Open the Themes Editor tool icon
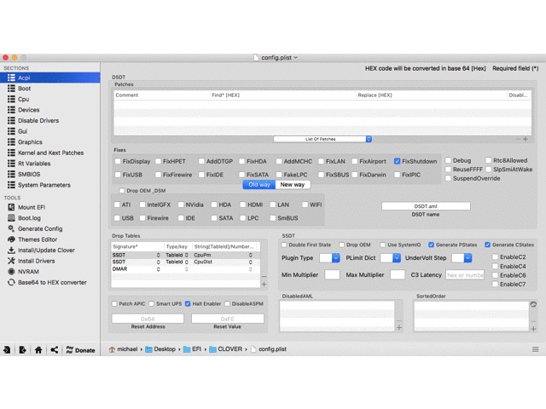The height and width of the screenshot is (409, 546). tap(11, 239)
